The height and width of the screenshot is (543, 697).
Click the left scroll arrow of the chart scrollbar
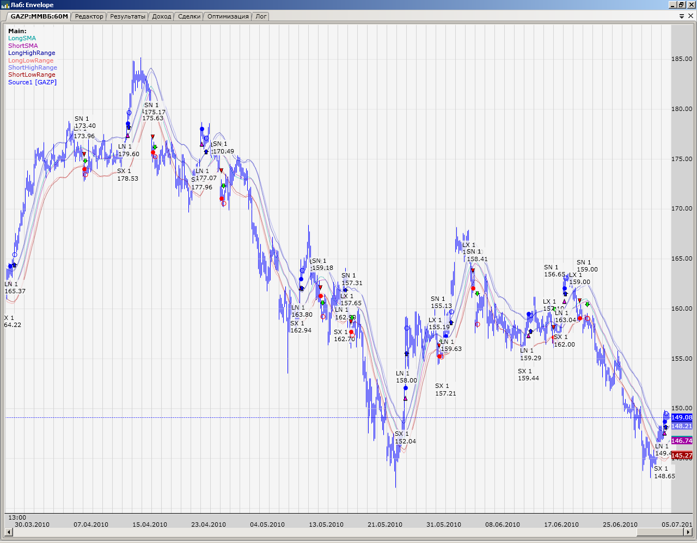coord(9,532)
